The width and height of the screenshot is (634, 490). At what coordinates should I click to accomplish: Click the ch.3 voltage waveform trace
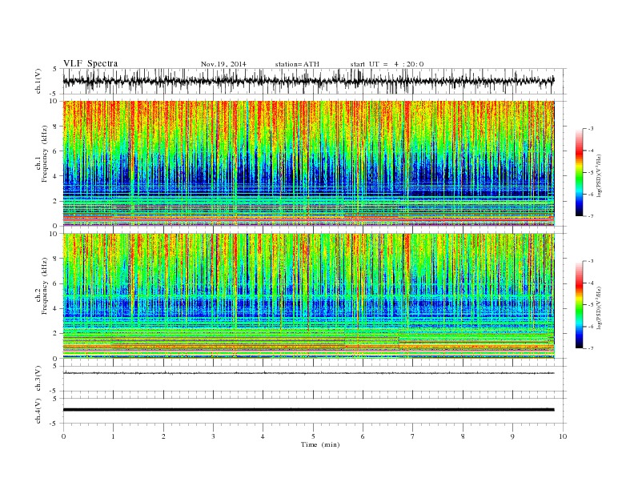308,373
